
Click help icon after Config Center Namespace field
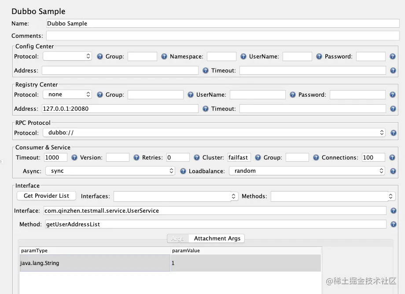(243, 57)
